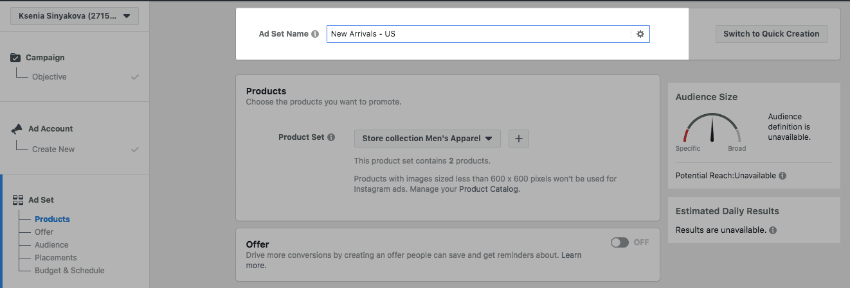Image resolution: width=850 pixels, height=288 pixels.
Task: Go to Objective under Campaign
Action: click(50, 77)
